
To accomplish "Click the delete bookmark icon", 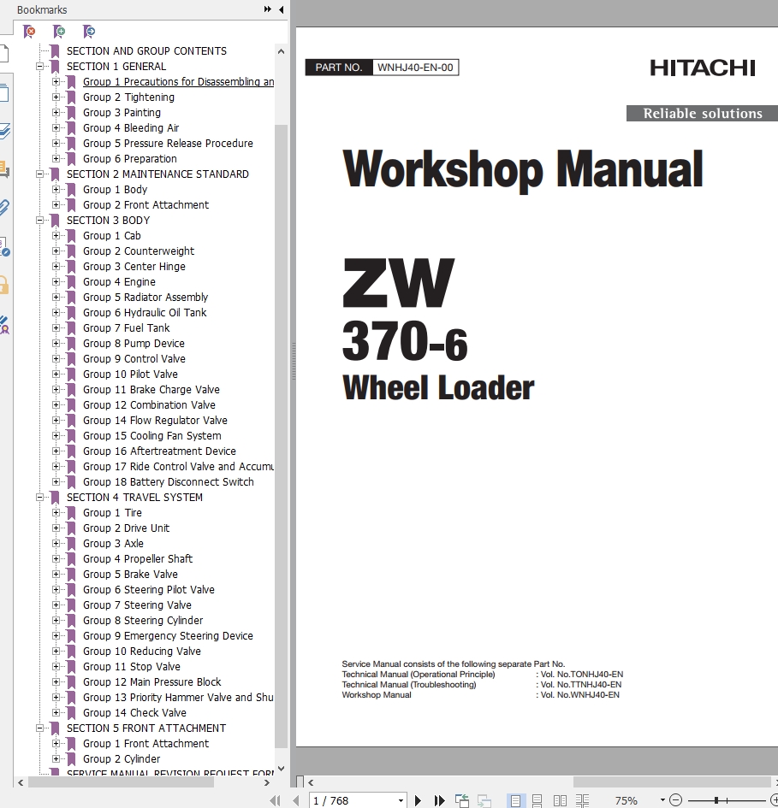I will pyautogui.click(x=29, y=32).
